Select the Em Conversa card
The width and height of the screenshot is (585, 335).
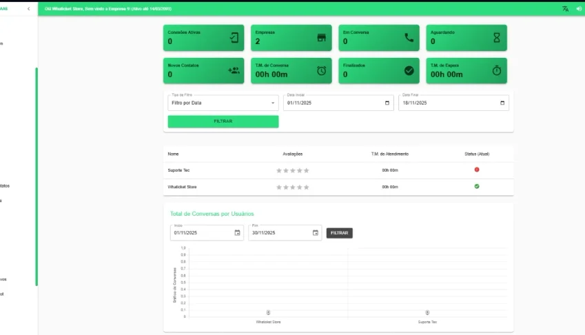379,38
